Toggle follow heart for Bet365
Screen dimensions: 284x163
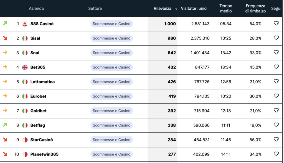click(276, 67)
